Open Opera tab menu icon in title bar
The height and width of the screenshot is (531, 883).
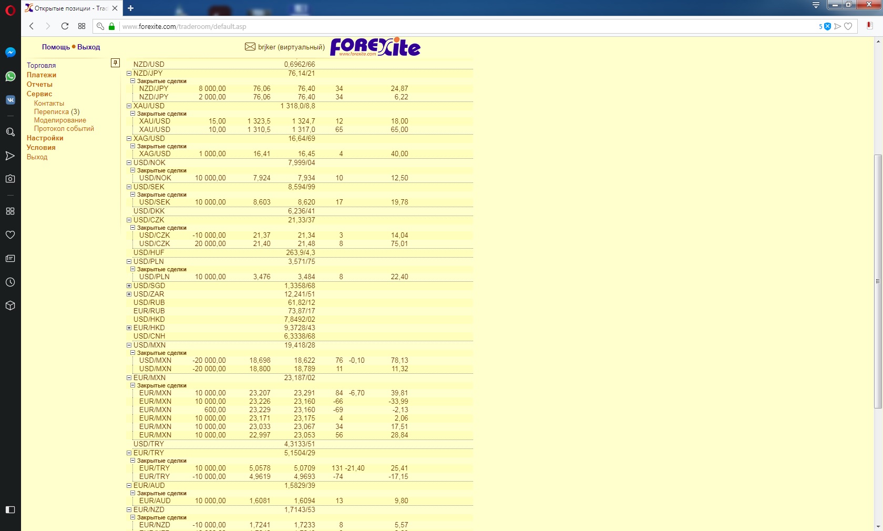816,5
